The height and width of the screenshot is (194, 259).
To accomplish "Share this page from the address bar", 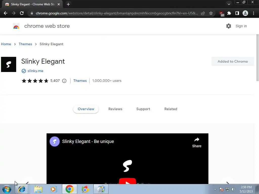I will tap(203, 13).
